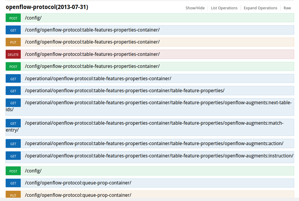Screen dimensions: 299x201
Task: Click the operational table-features-properties-container GET path
Action: pos(98,78)
